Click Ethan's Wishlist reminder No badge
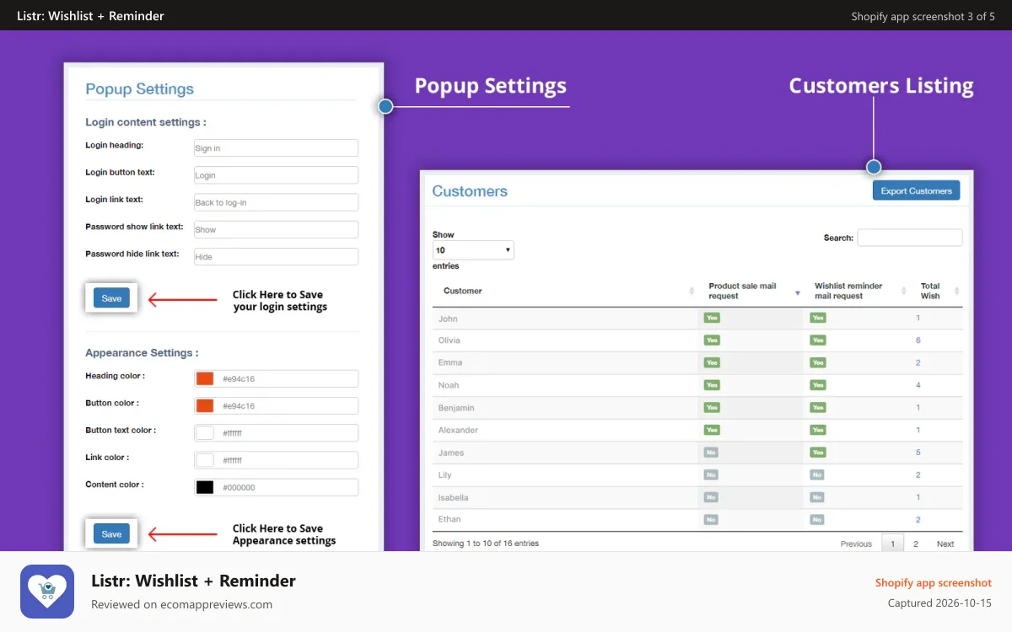 816,520
